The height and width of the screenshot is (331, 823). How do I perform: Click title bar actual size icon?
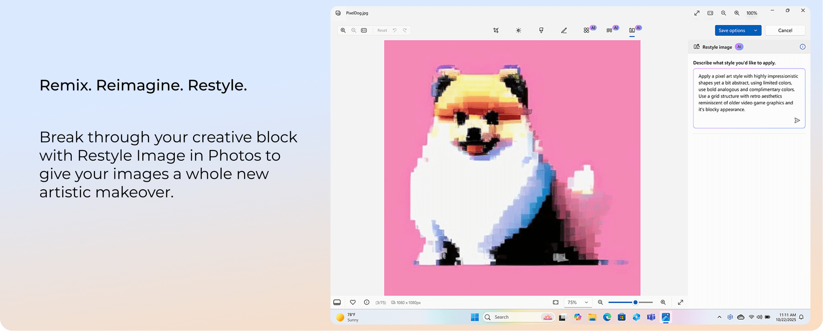(x=710, y=13)
